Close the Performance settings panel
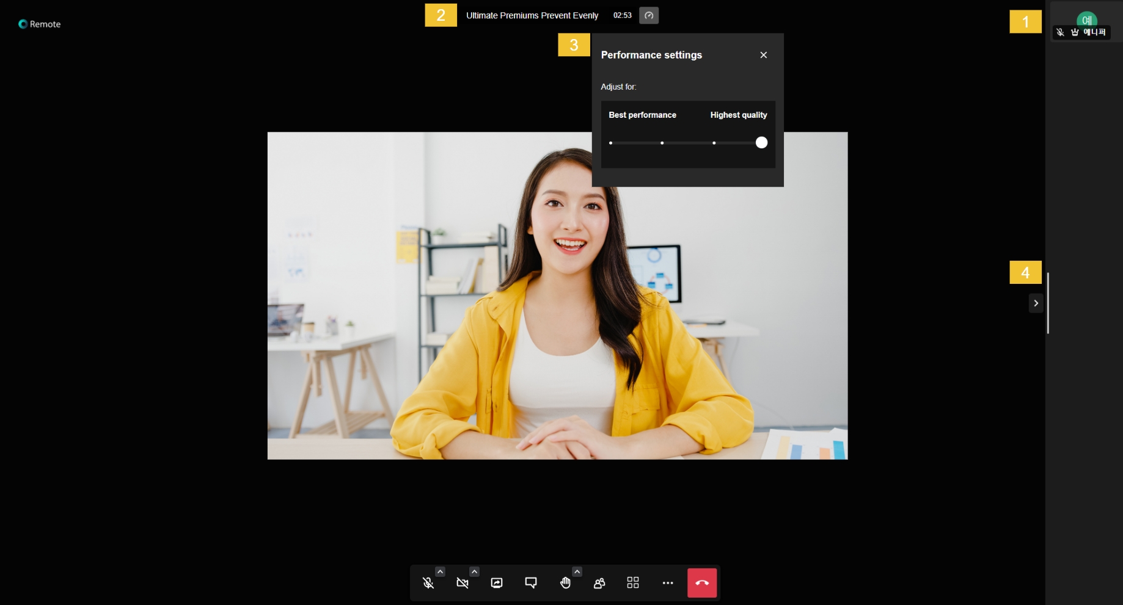The width and height of the screenshot is (1123, 605). pos(764,55)
